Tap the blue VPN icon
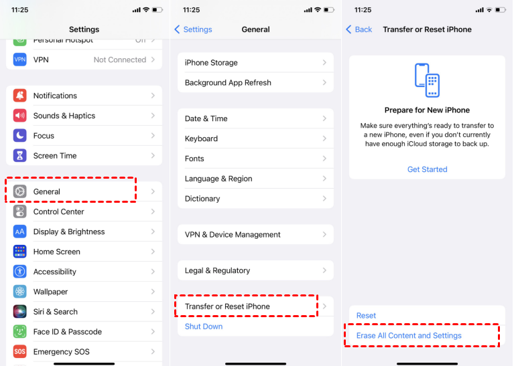514x366 pixels. point(19,60)
